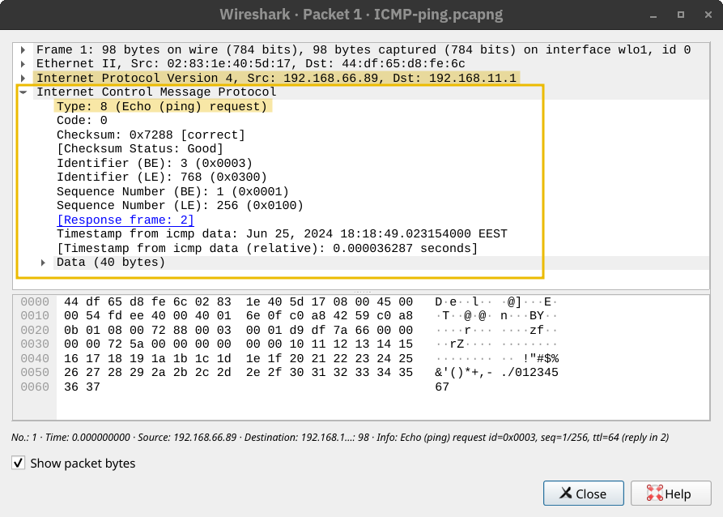
Task: Click the Close button
Action: pyautogui.click(x=583, y=493)
